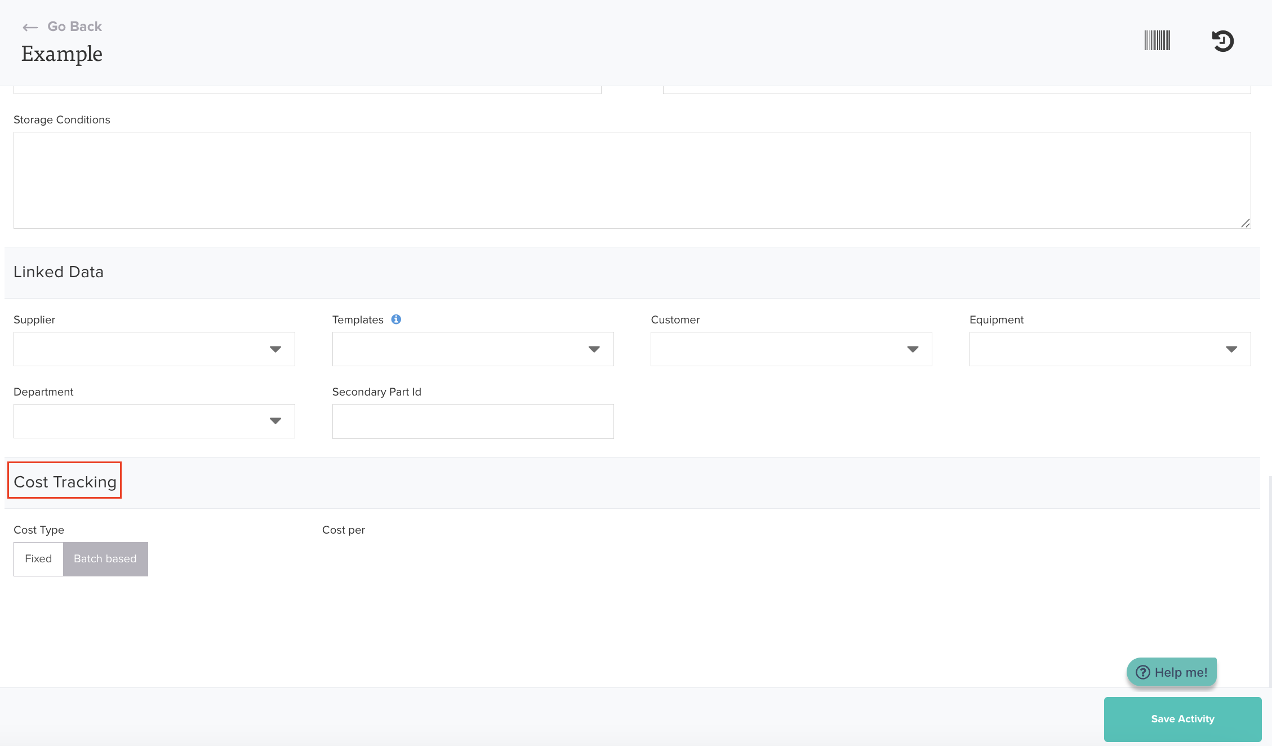Viewport: 1272px width, 746px height.
Task: Select the Fixed cost type
Action: (x=38, y=559)
